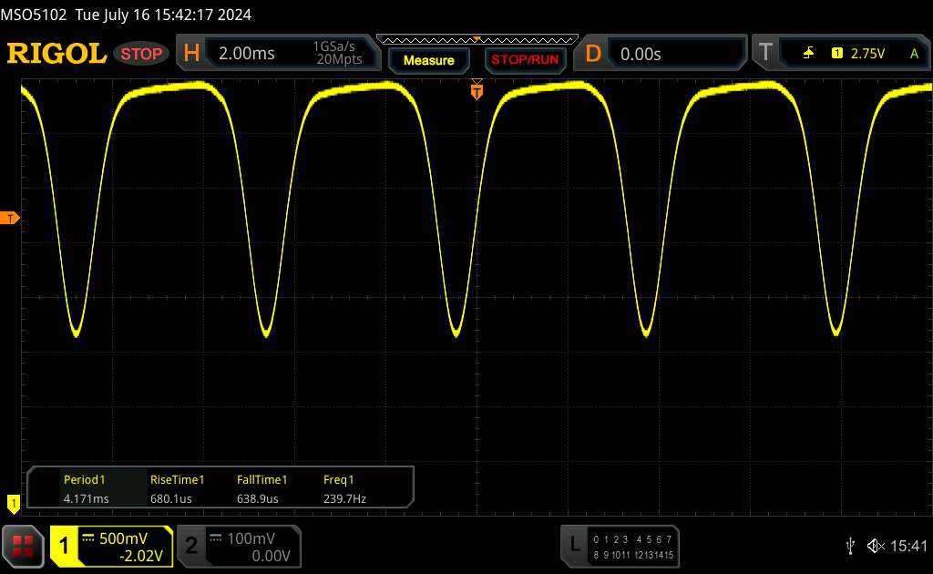Click the trigger mode A indicator
This screenshot has width=933, height=574.
coord(915,54)
